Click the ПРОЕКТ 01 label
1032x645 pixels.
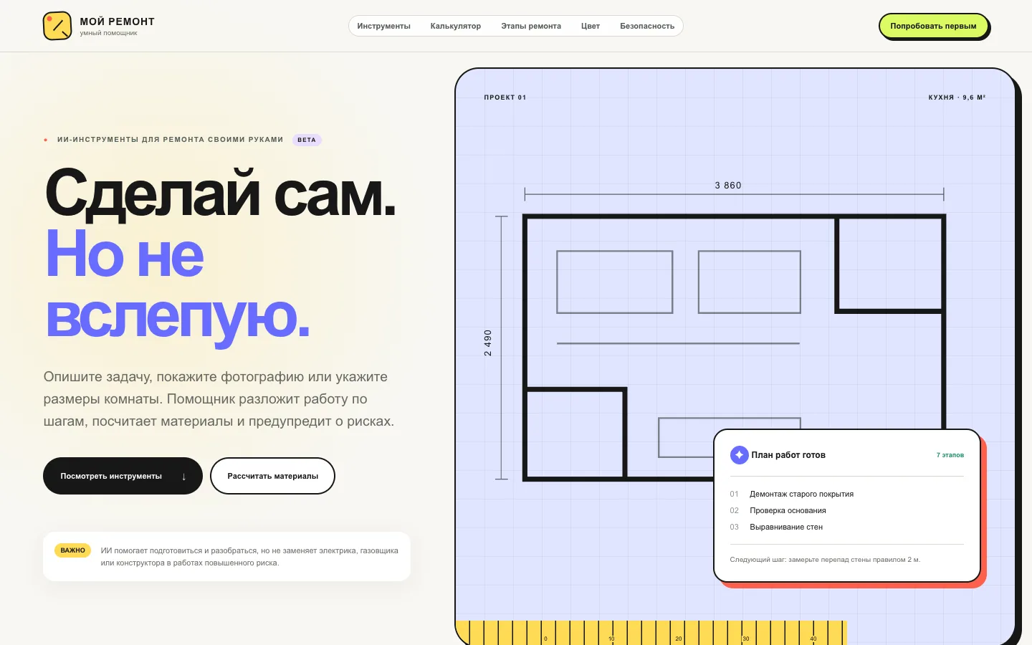505,97
